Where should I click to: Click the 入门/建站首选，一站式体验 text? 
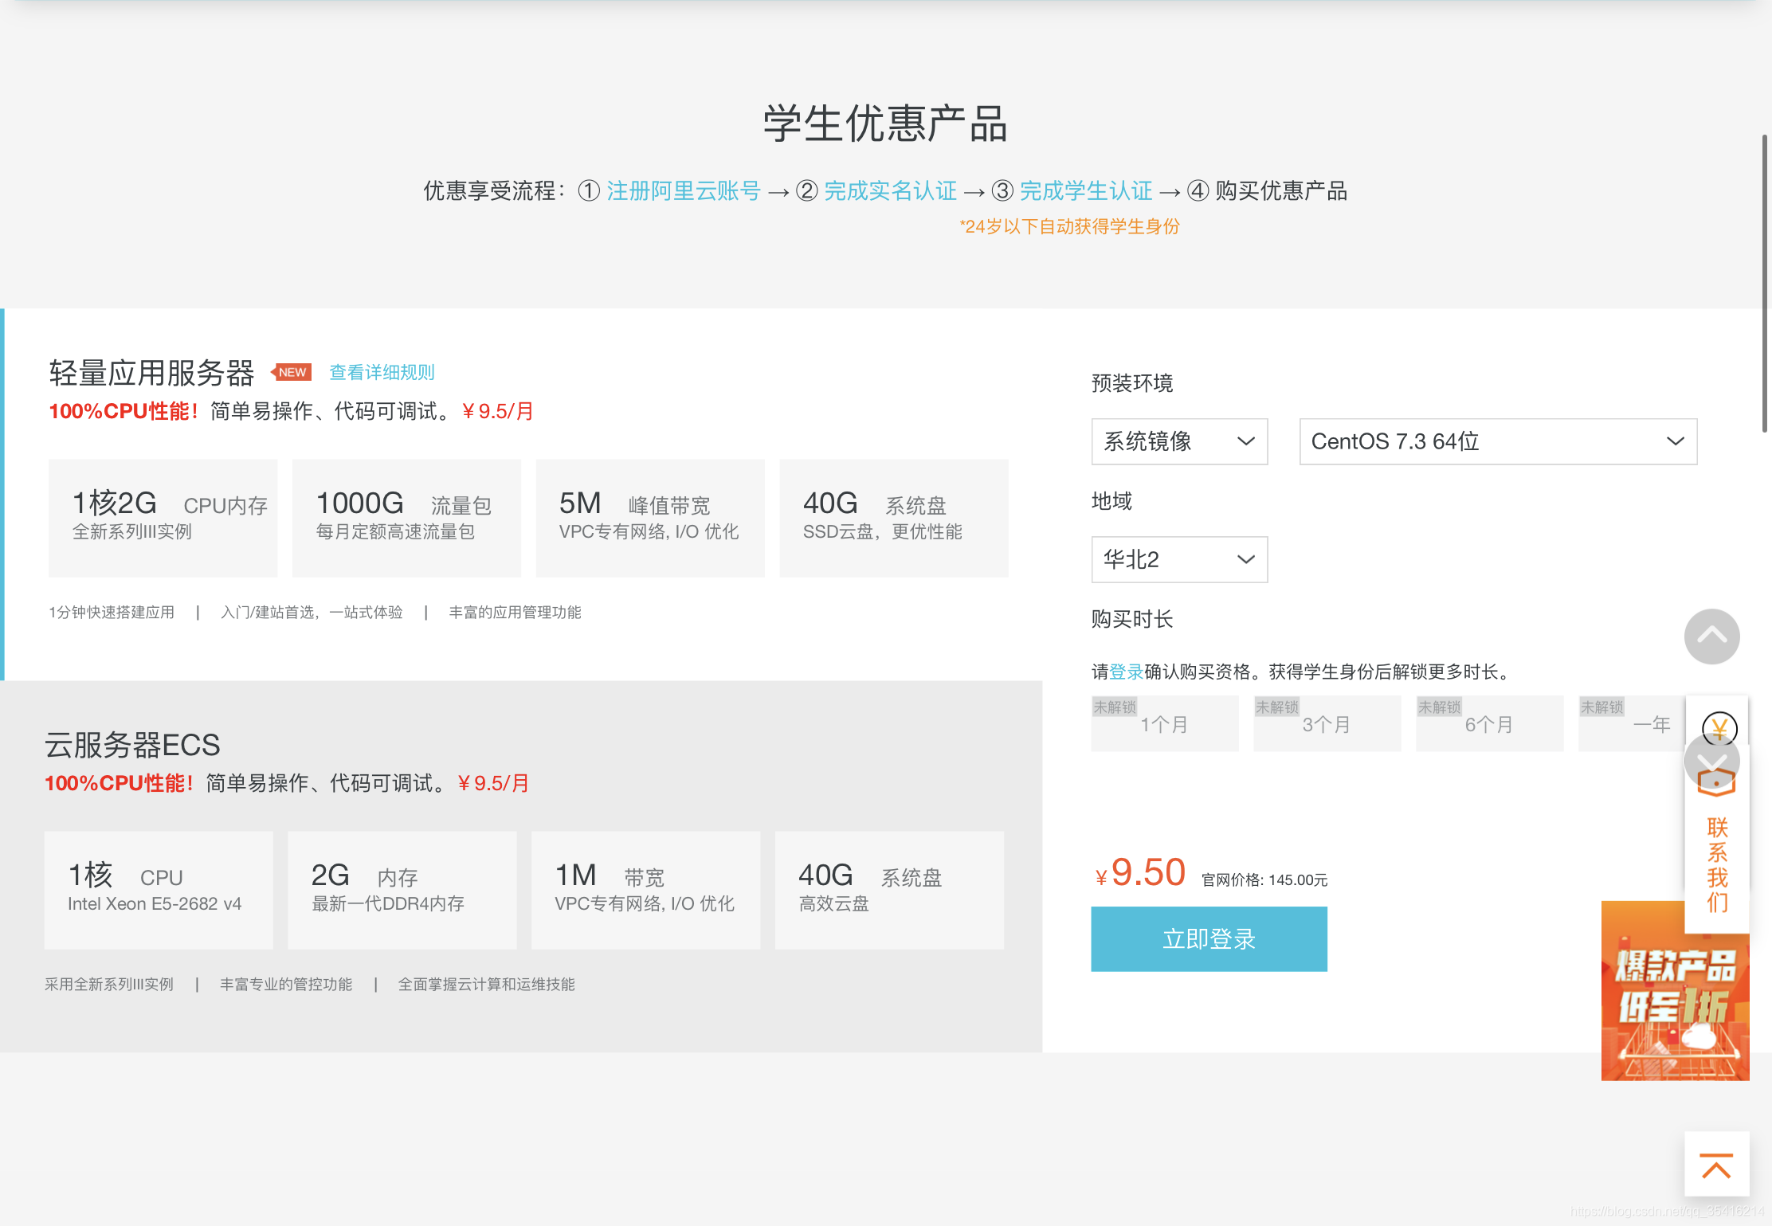[312, 612]
